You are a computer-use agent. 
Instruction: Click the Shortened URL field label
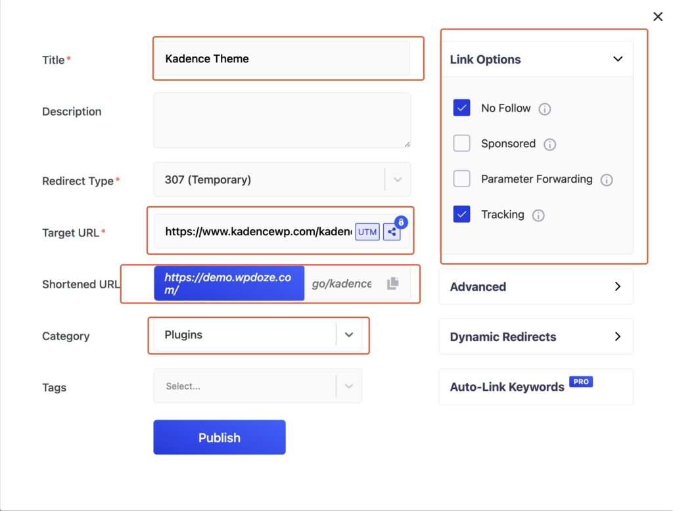tap(81, 284)
